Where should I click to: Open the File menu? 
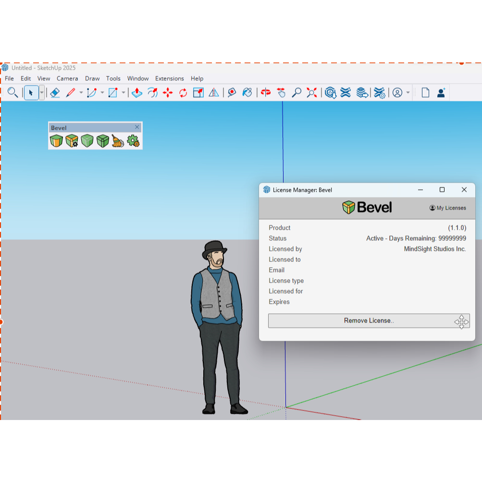[9, 78]
